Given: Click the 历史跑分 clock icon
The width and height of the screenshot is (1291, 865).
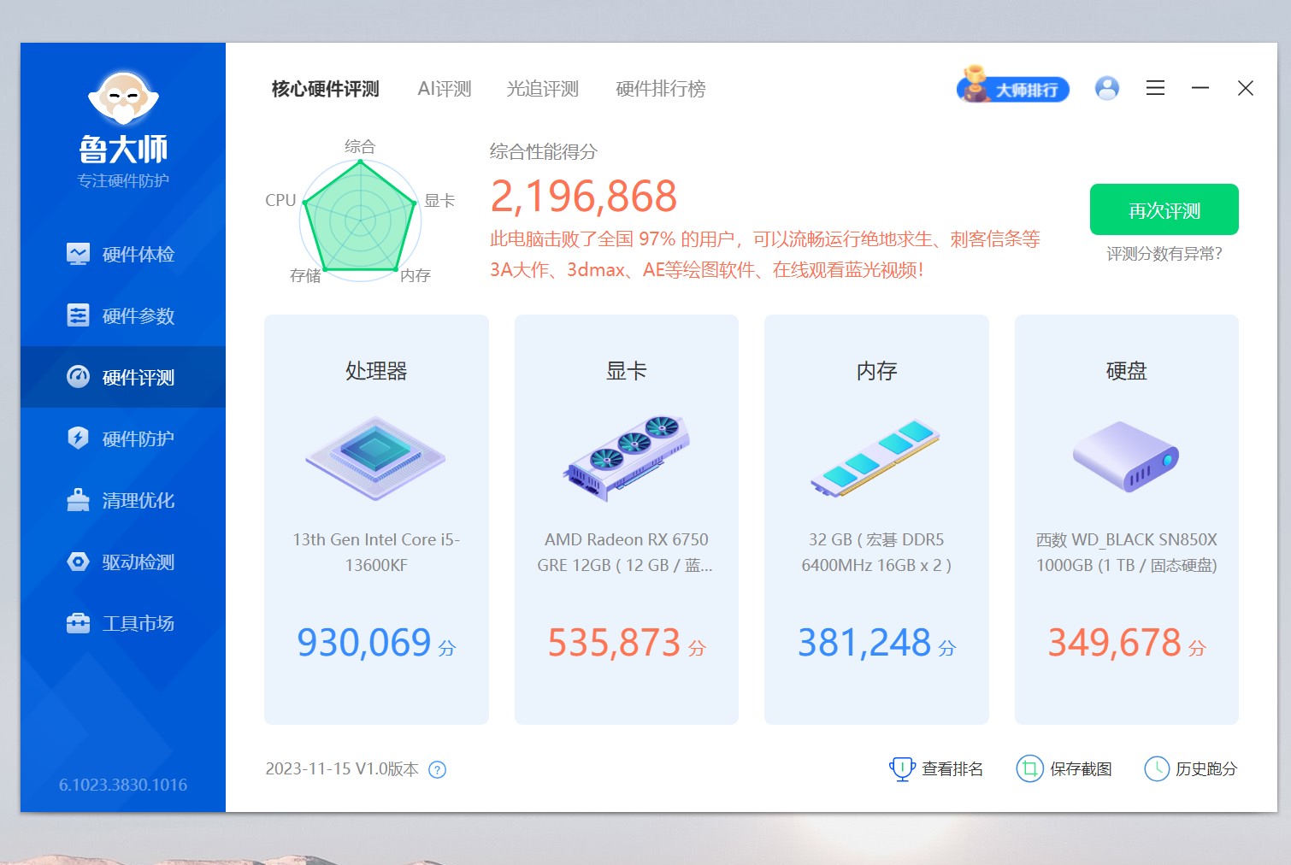Looking at the screenshot, I should pos(1157,768).
